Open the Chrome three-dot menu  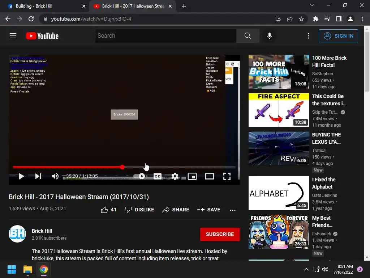coord(362,19)
